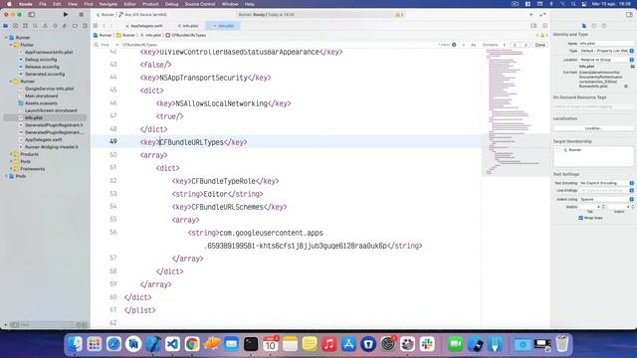Open the breakpoint navigator icon
The height and width of the screenshot is (358, 637).
tap(75, 26)
